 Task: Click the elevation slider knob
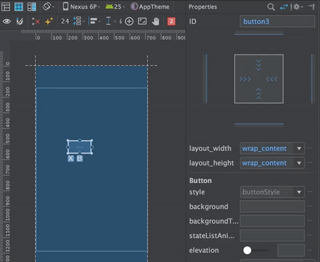click(x=247, y=250)
